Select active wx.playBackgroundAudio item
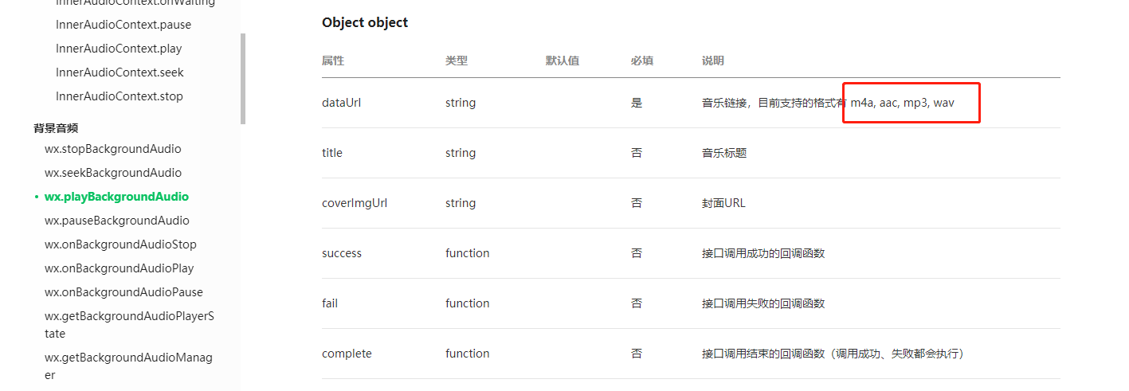The width and height of the screenshot is (1129, 391). pos(116,197)
